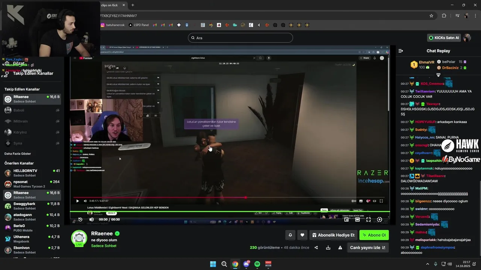Open Uthenera recommended channel
The image size is (481, 270).
[x=32, y=239]
